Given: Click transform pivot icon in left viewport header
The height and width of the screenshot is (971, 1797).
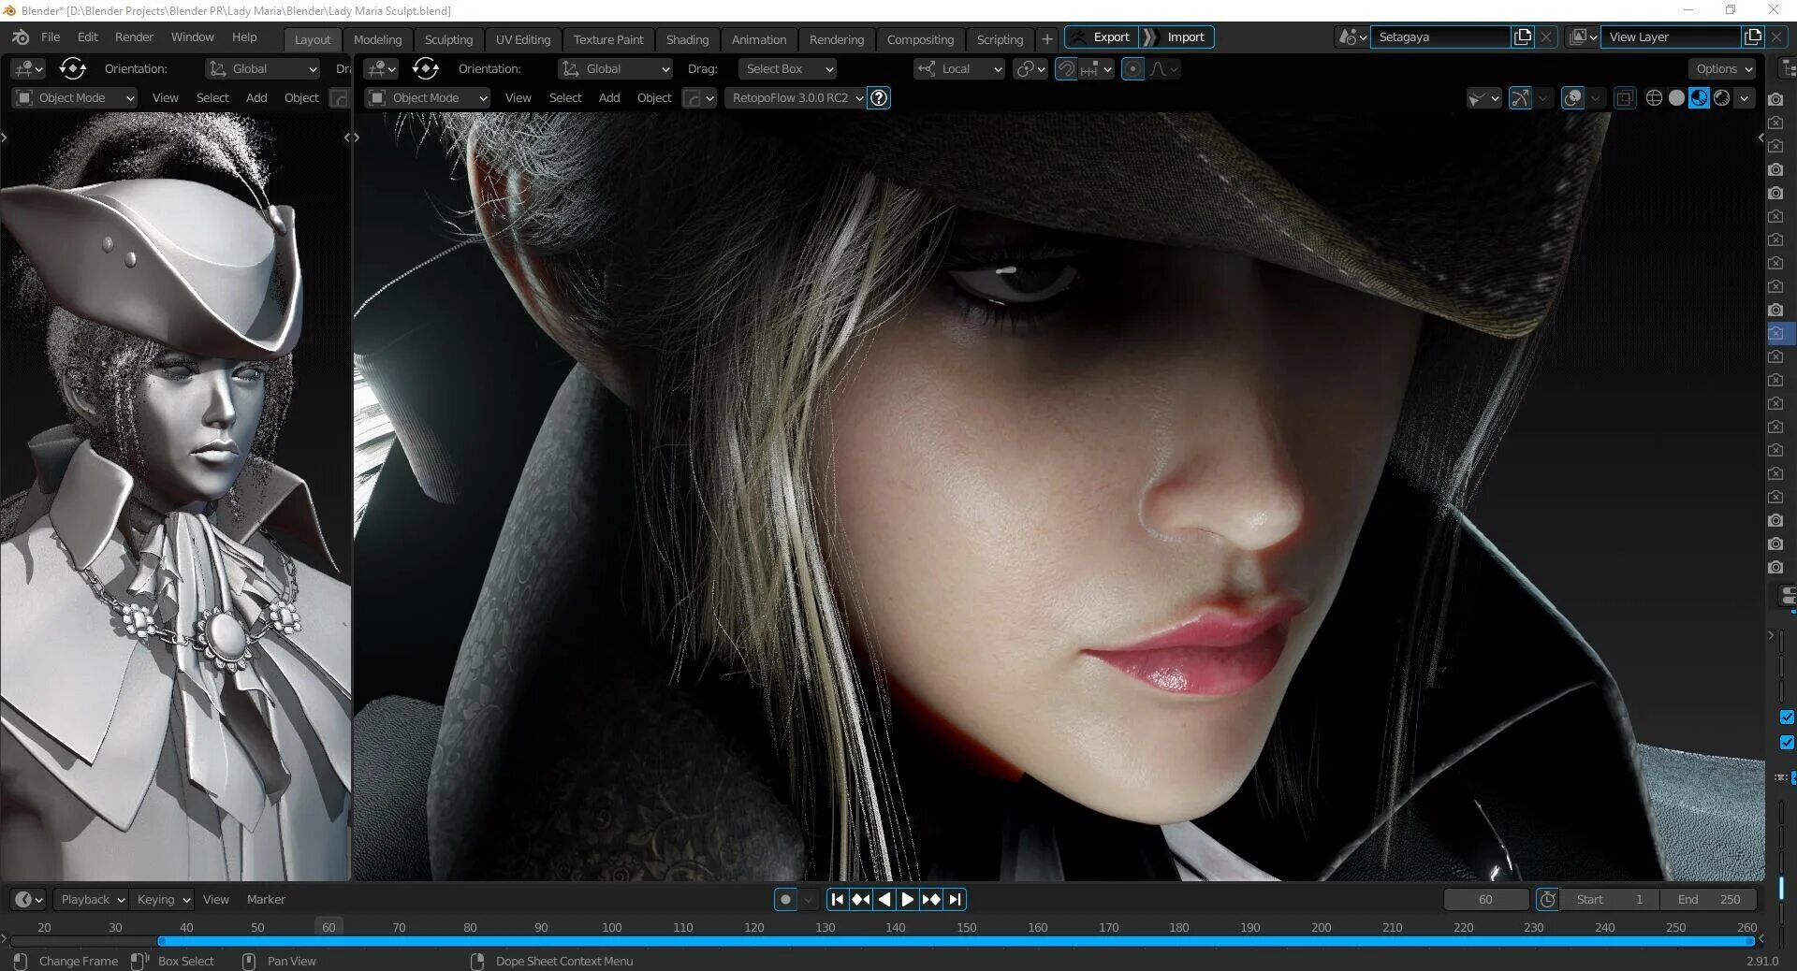Looking at the screenshot, I should click(x=72, y=68).
